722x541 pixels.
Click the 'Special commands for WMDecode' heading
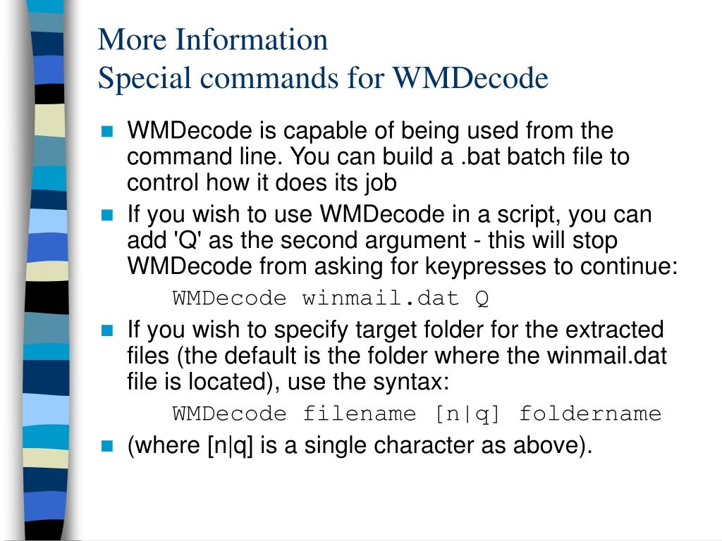(323, 77)
